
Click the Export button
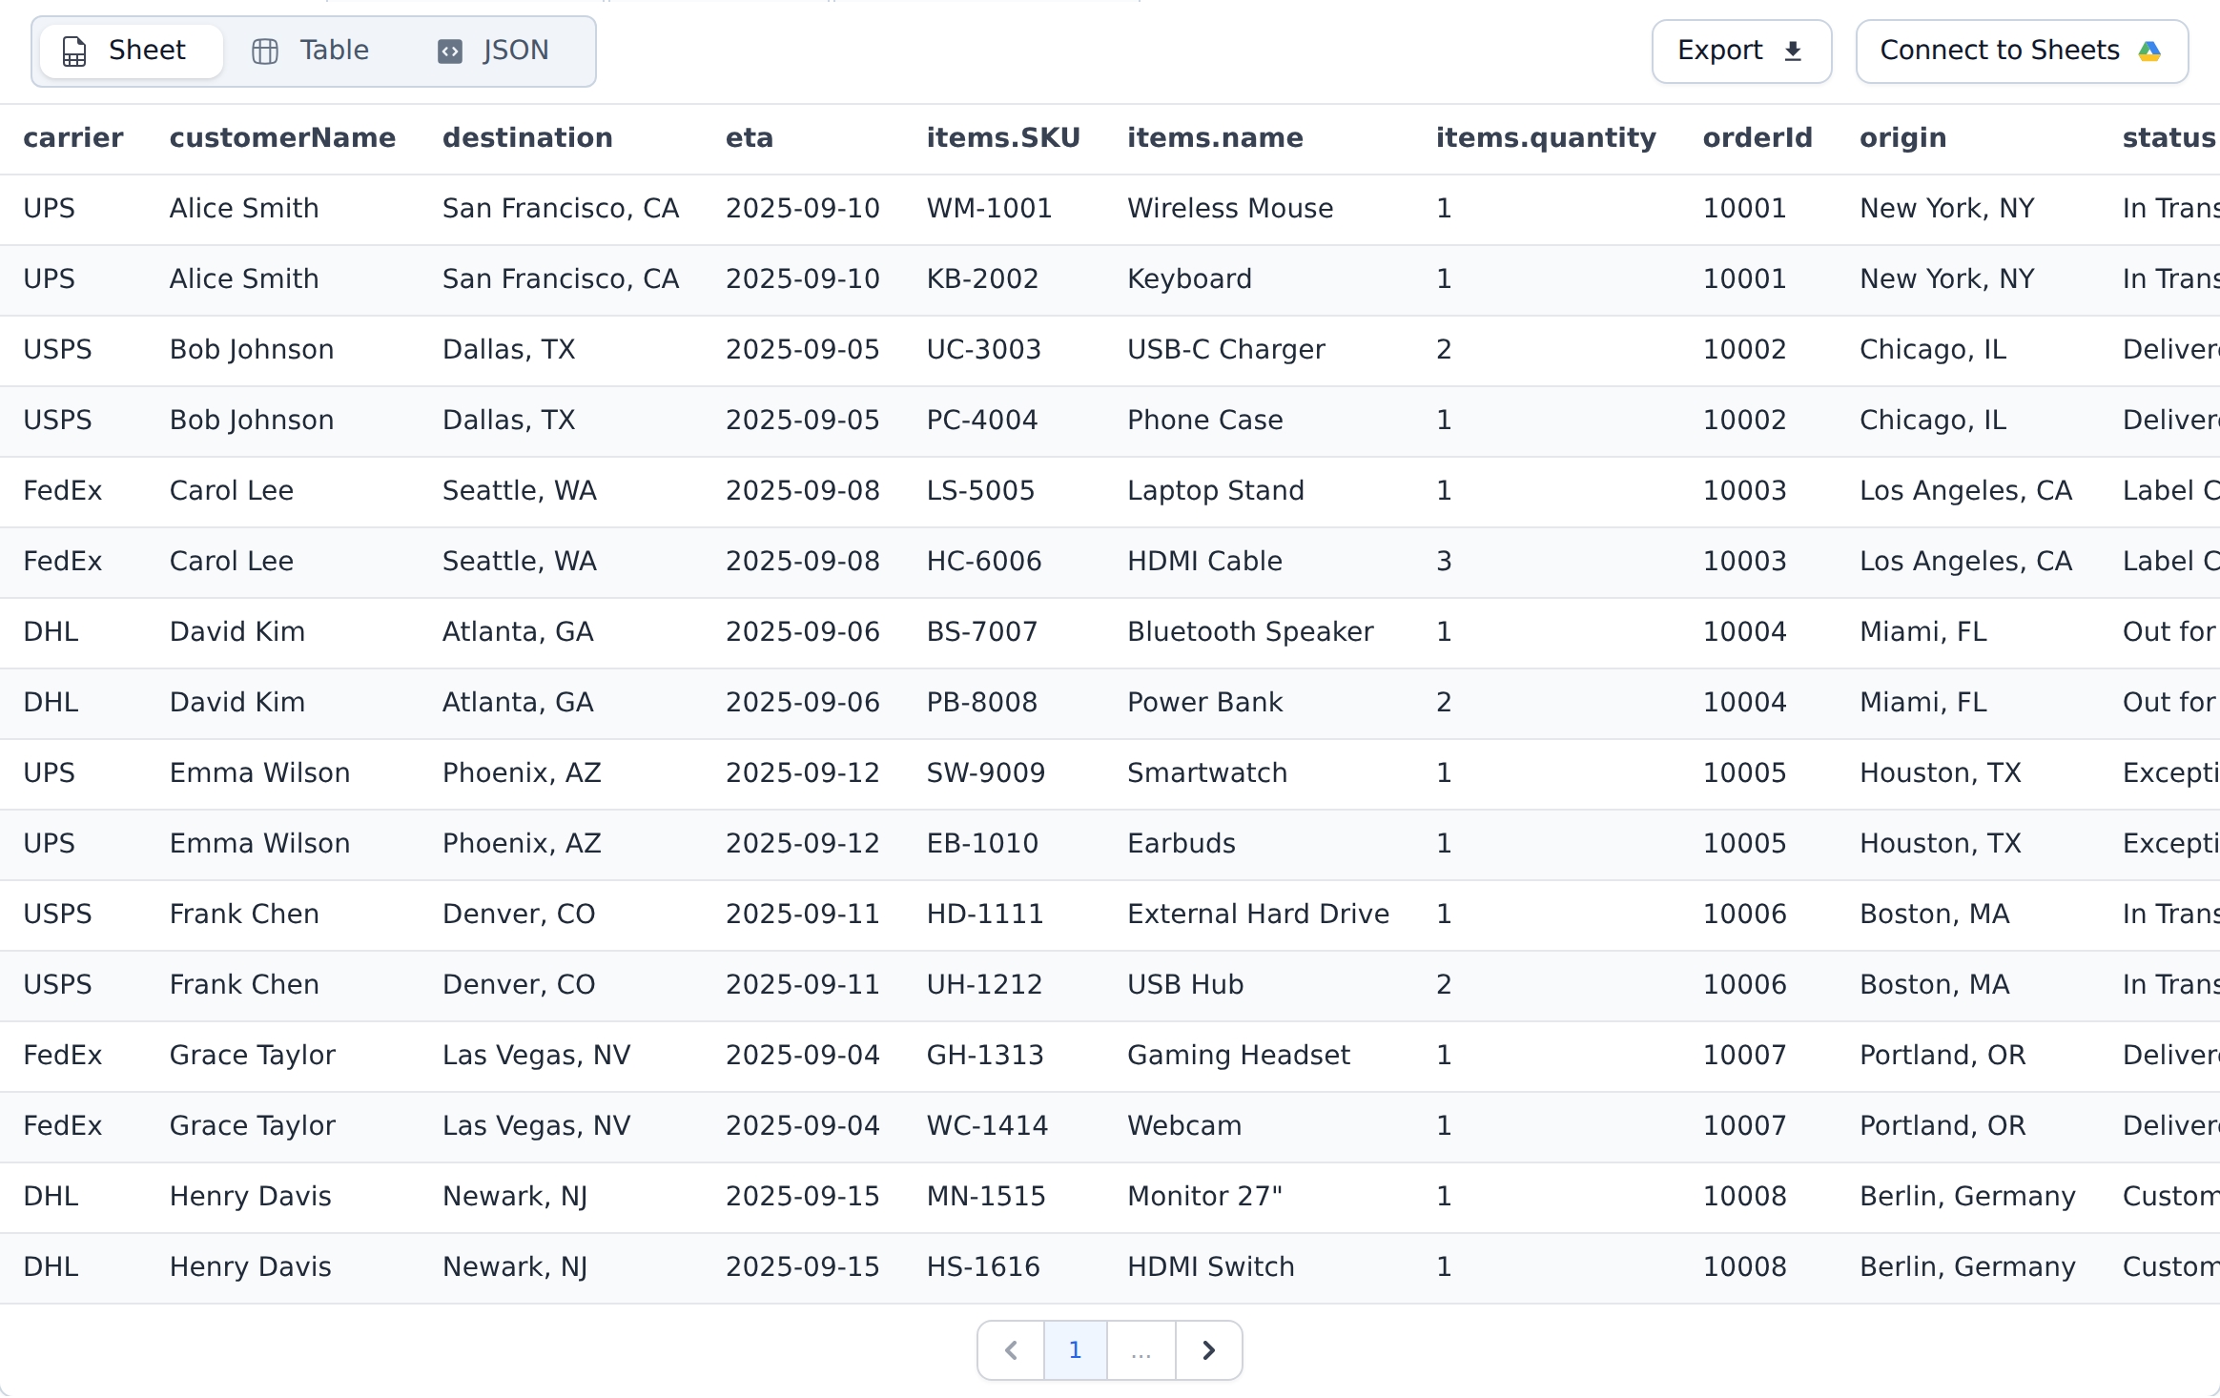tap(1741, 51)
